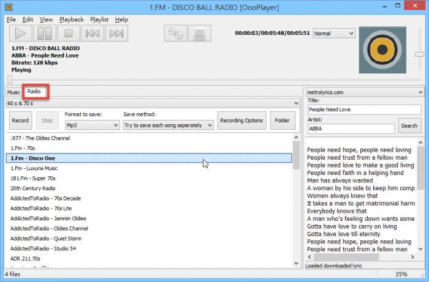Screen dimensions: 429x282
Task: Select the 1.Fm - 70s station
Action: [149, 148]
